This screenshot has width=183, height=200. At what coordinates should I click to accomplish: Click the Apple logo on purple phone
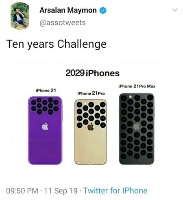point(45,127)
